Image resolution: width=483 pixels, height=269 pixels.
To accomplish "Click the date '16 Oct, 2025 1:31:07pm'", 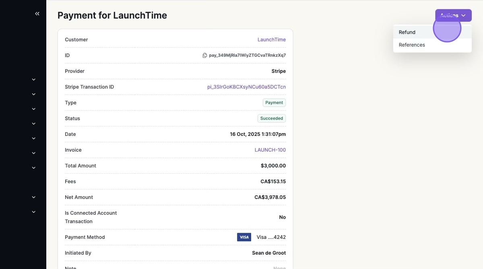I will point(258,134).
